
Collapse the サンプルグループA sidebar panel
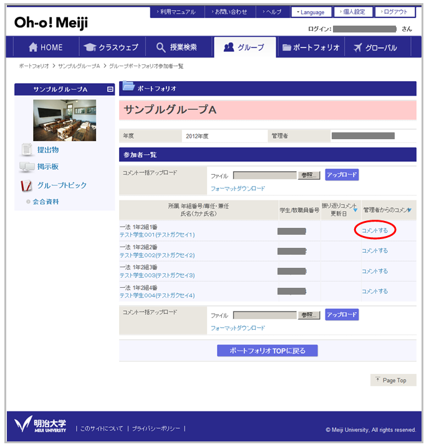[110, 89]
